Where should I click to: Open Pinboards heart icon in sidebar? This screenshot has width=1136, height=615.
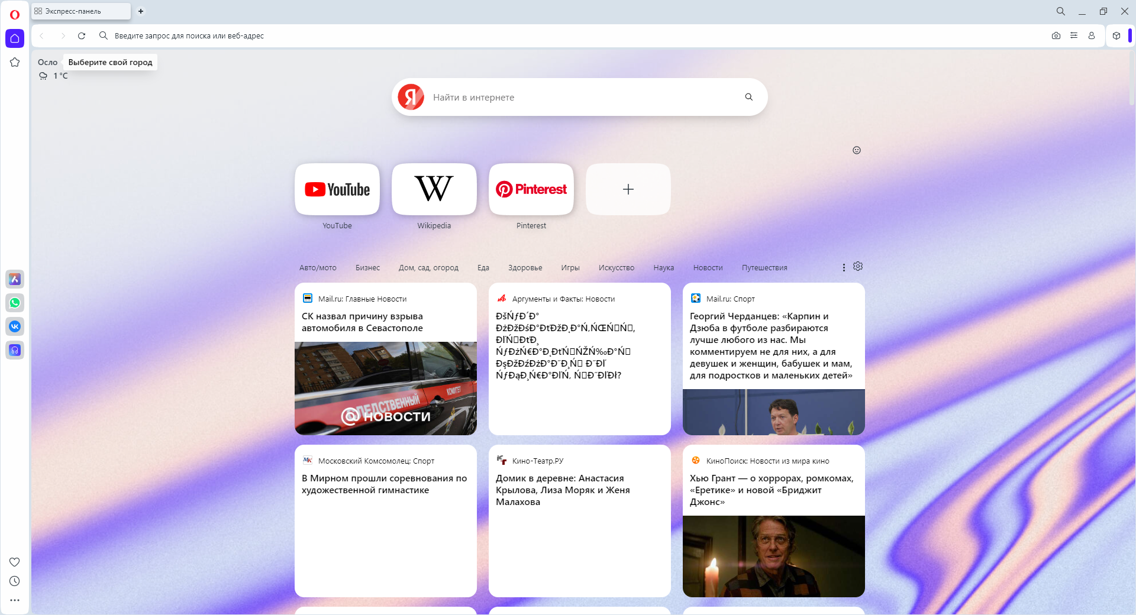[x=15, y=562]
